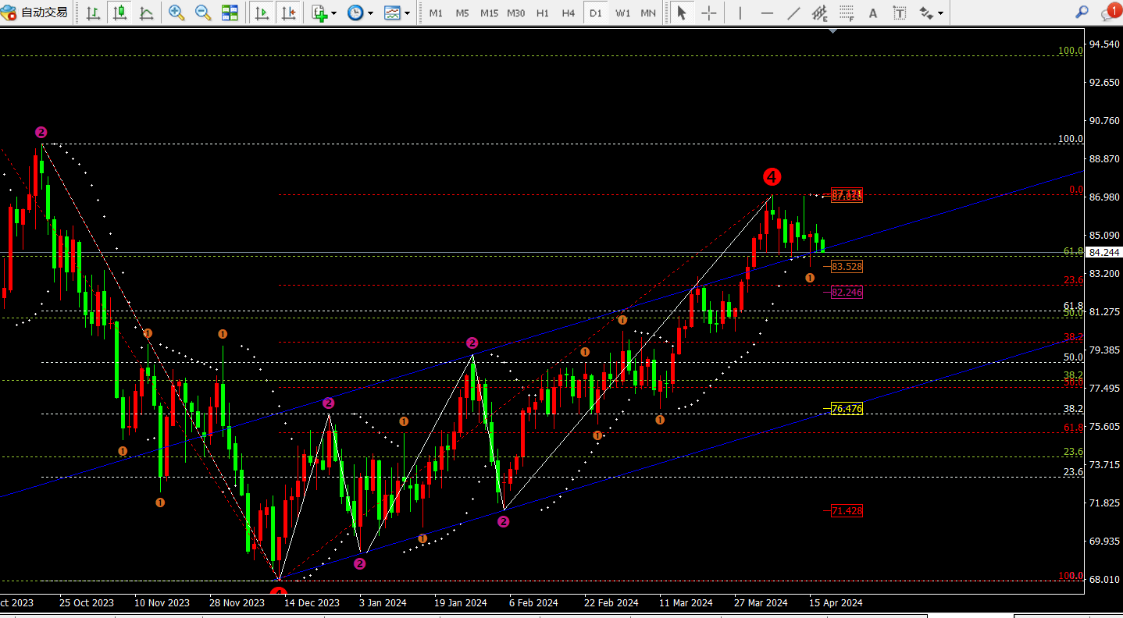
Task: Choose the equidistant channel tool
Action: click(x=819, y=12)
